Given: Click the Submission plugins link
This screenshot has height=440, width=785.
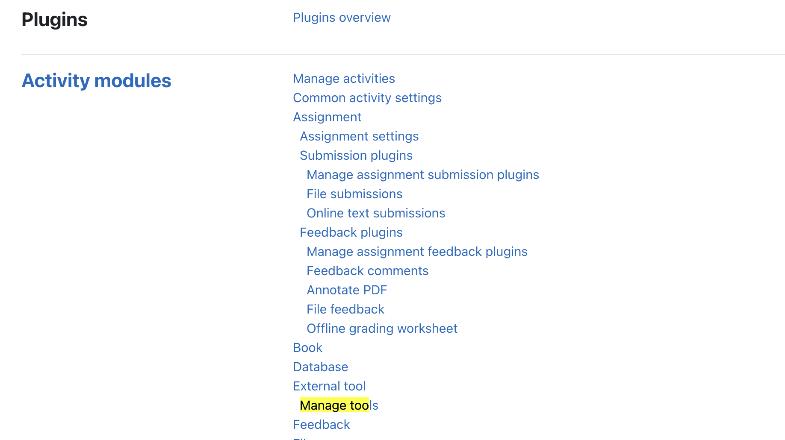Looking at the screenshot, I should (x=356, y=155).
